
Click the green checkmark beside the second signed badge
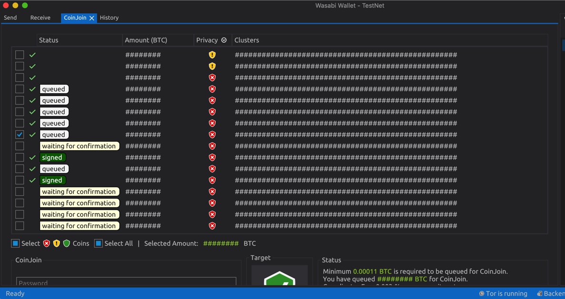[32, 180]
